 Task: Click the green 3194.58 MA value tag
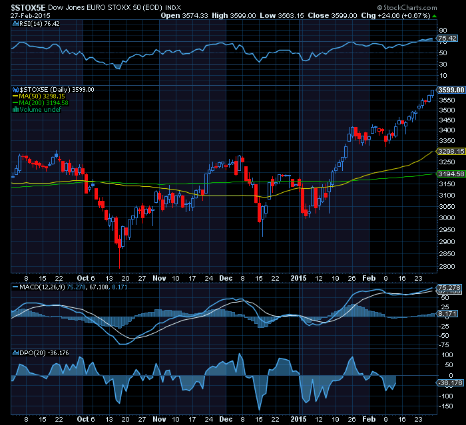(x=451, y=174)
